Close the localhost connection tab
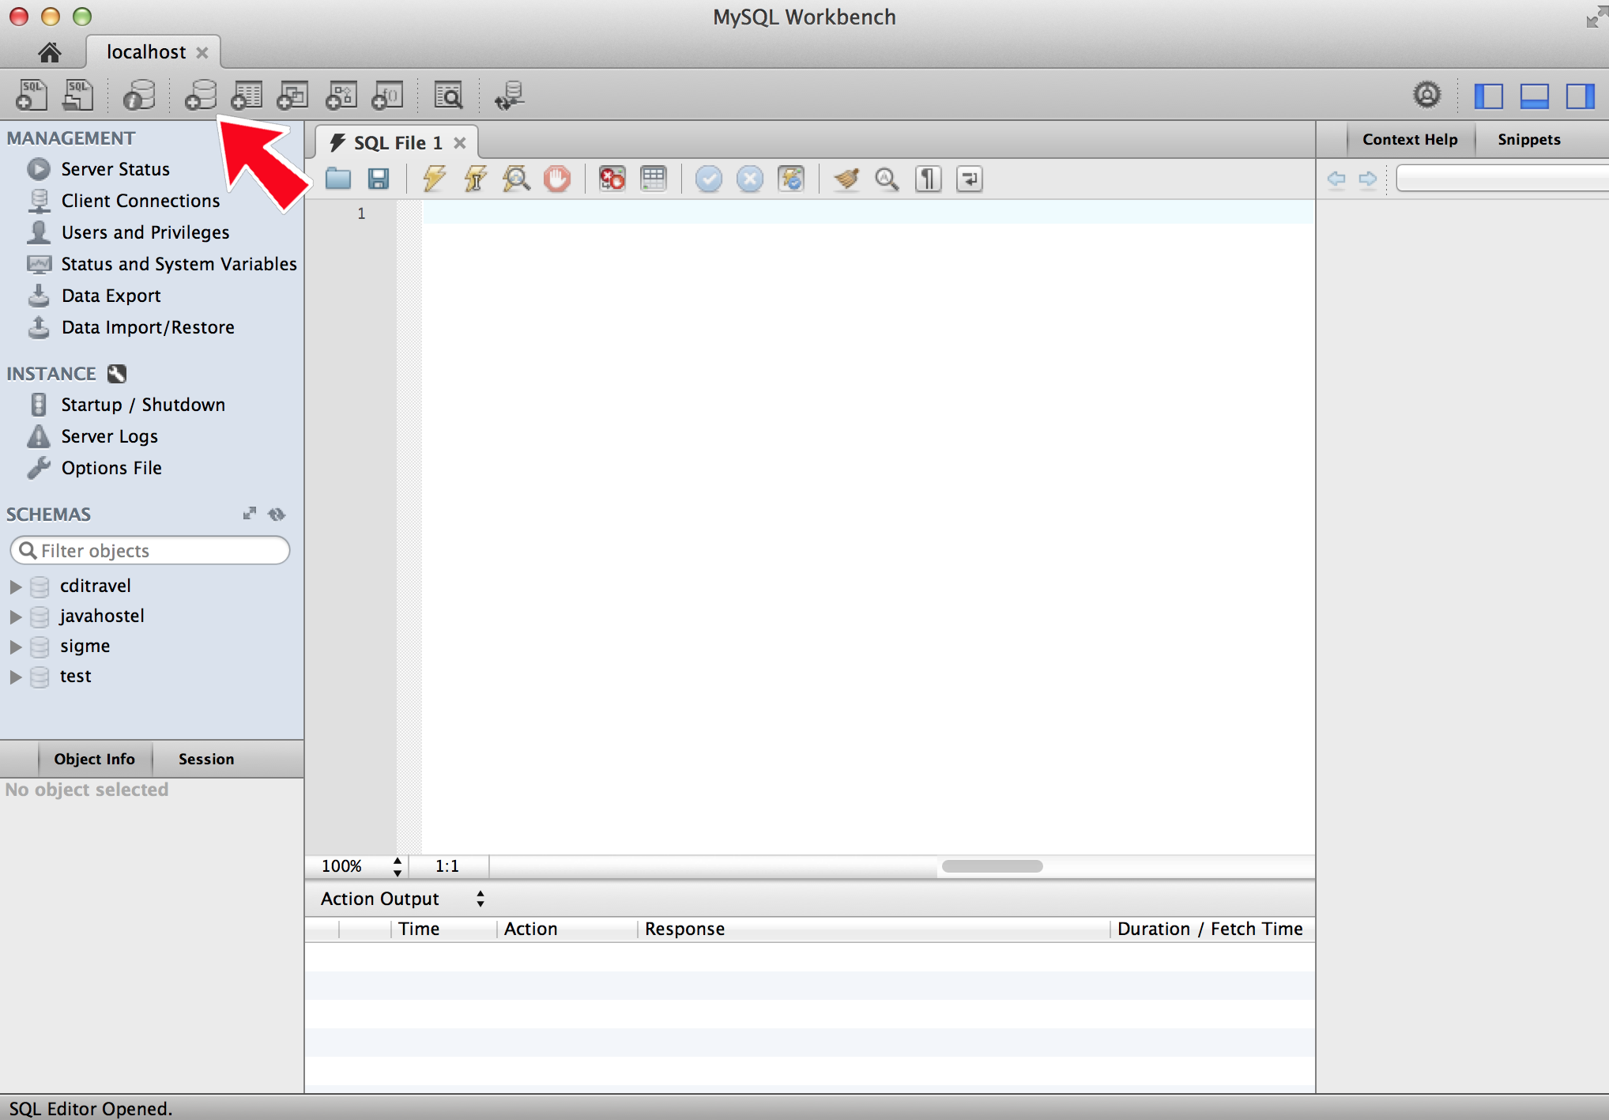This screenshot has height=1120, width=1609. [202, 53]
